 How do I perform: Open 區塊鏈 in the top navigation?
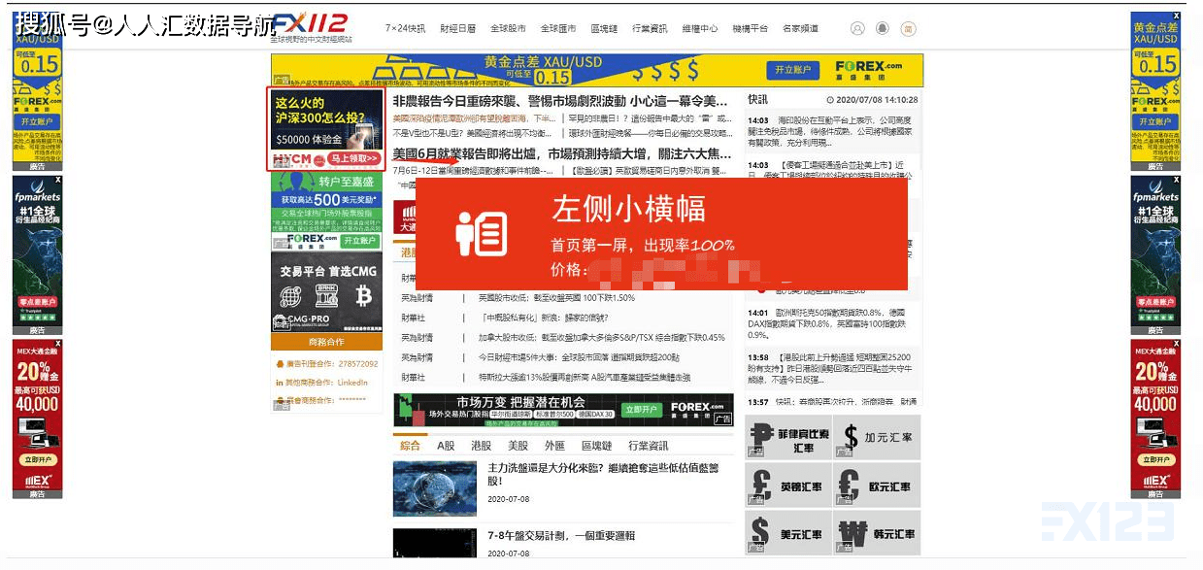pyautogui.click(x=604, y=29)
